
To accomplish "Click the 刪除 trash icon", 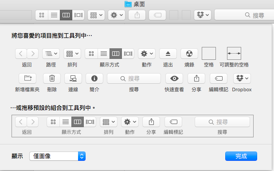I will pyautogui.click(x=52, y=78).
